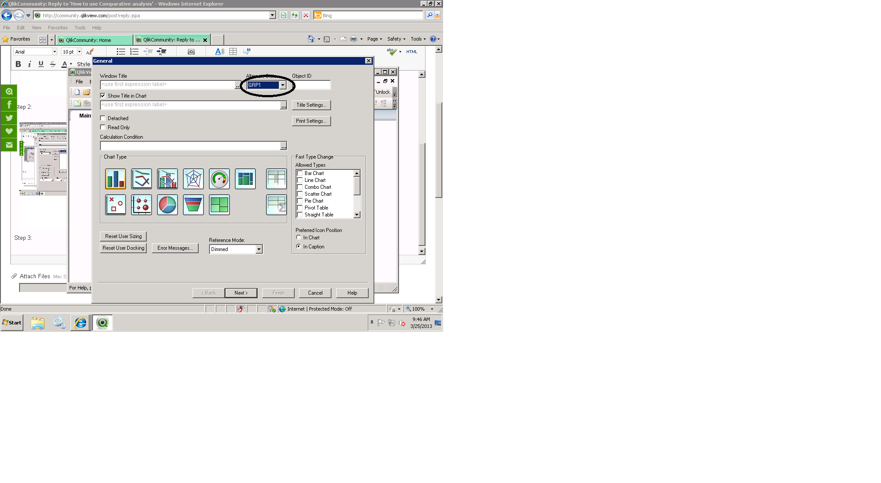
Task: Open the Alternate State GRP1 dropdown
Action: [x=283, y=85]
